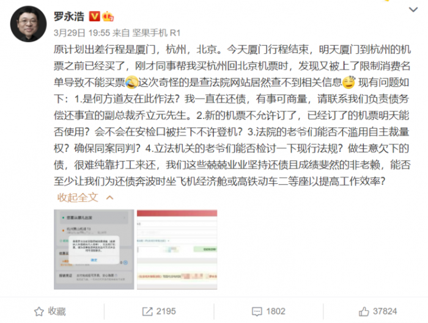This screenshot has width=428, height=323.
Task: Click the comment count 1802
Action: pos(276,311)
